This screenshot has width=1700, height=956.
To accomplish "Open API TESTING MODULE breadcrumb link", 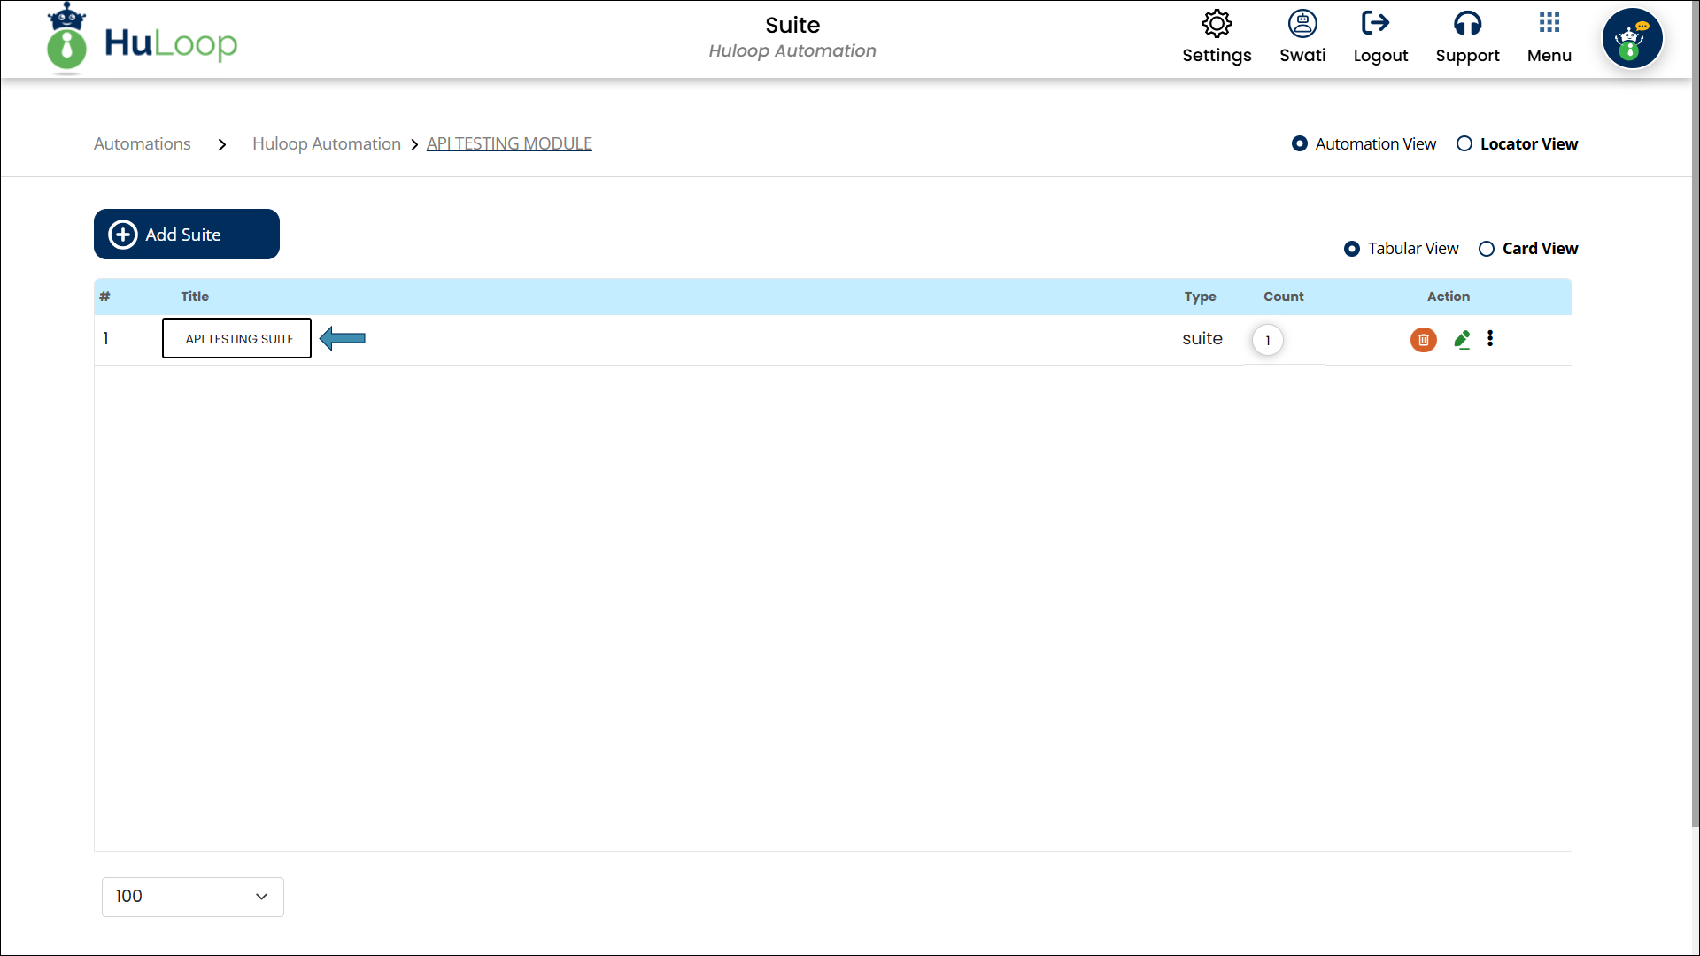I will click(509, 143).
